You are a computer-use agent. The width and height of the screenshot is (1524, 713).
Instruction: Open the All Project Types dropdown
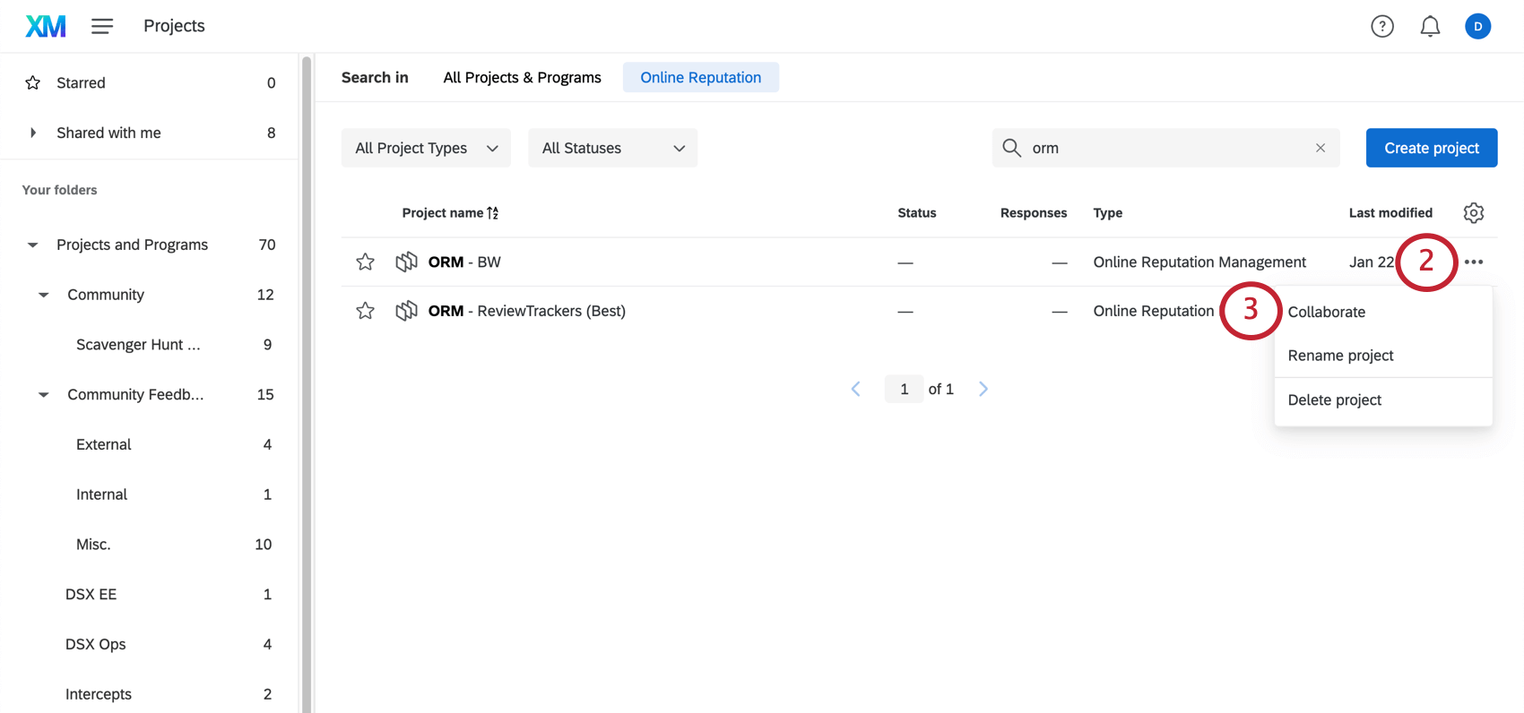click(426, 148)
